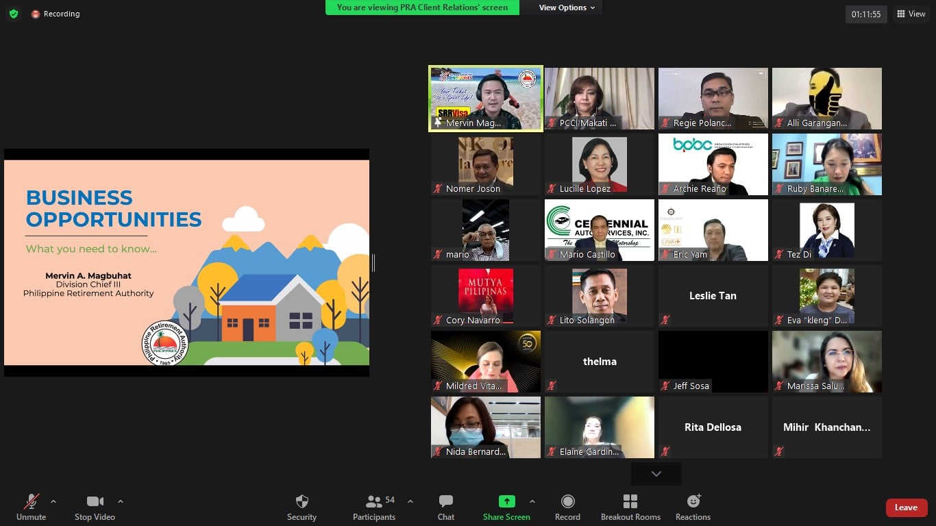936x526 pixels.
Task: Open the Security shield icon
Action: tap(301, 502)
